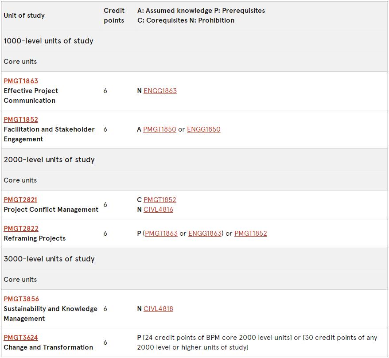Open the PMGT3624 unit code link
Viewport: 389px width, 358px height.
click(21, 338)
